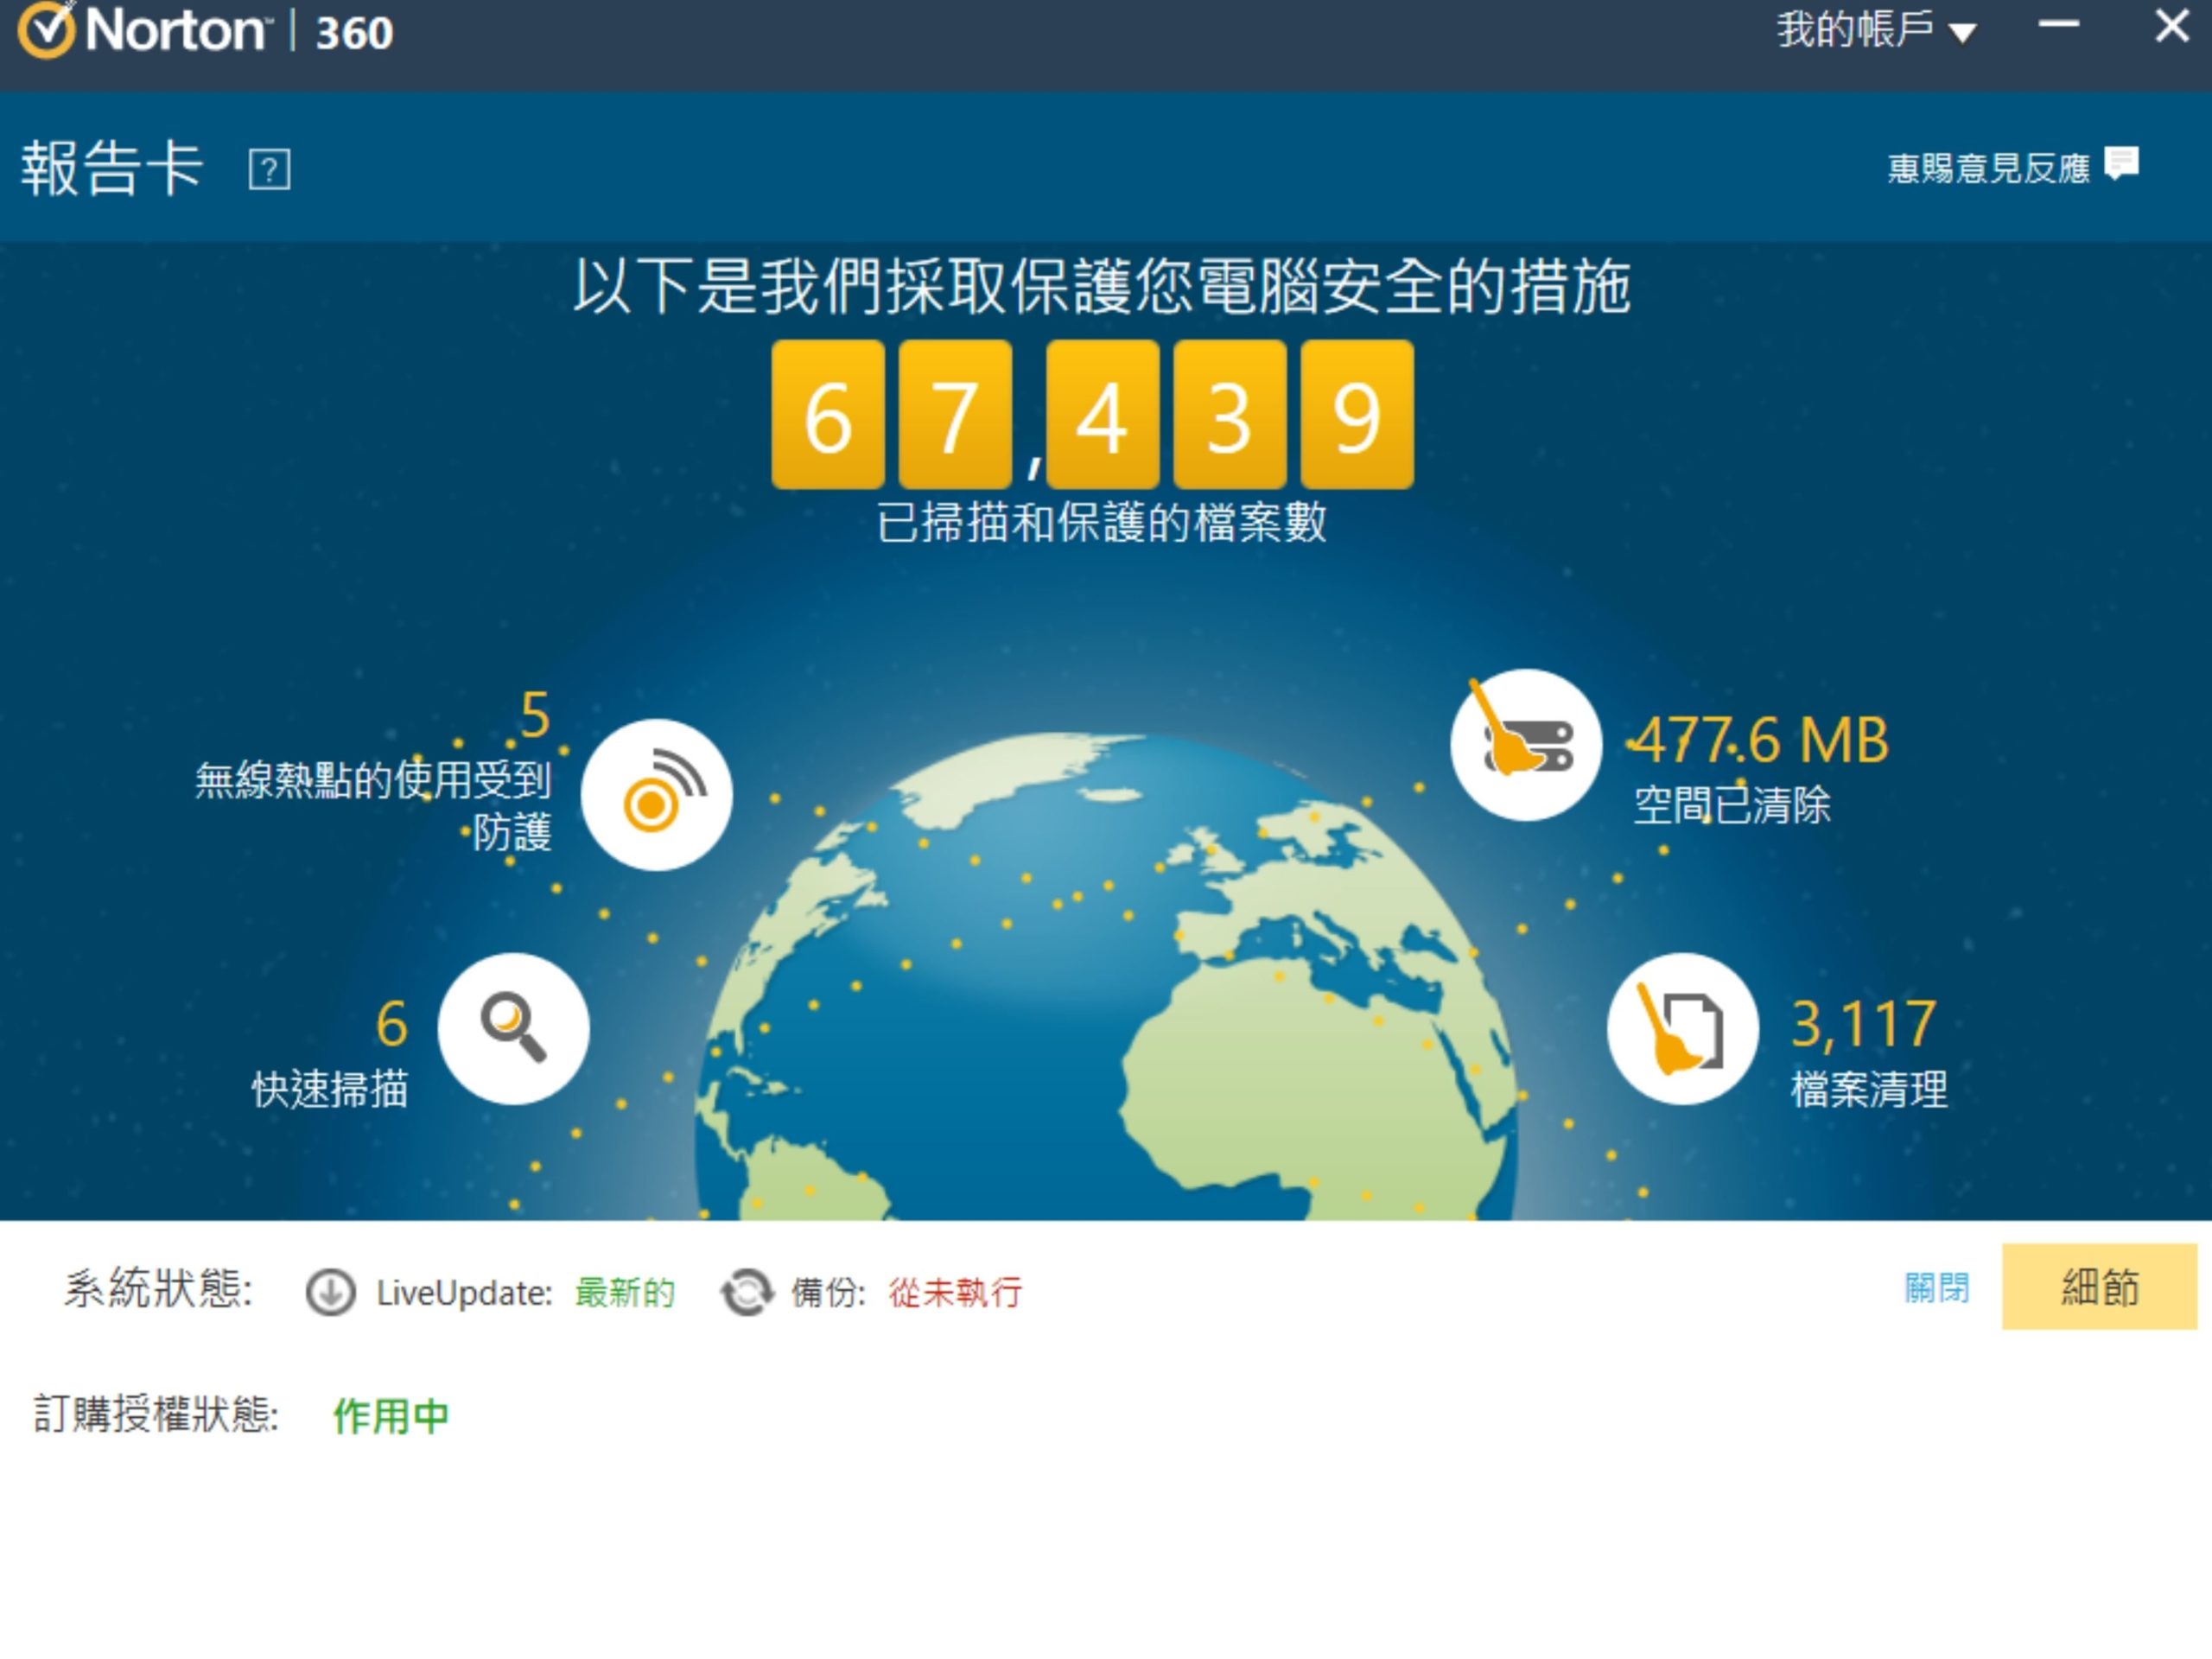Click the 系統狀態 label
Screen dimensions: 2212x1659
(x=158, y=1288)
